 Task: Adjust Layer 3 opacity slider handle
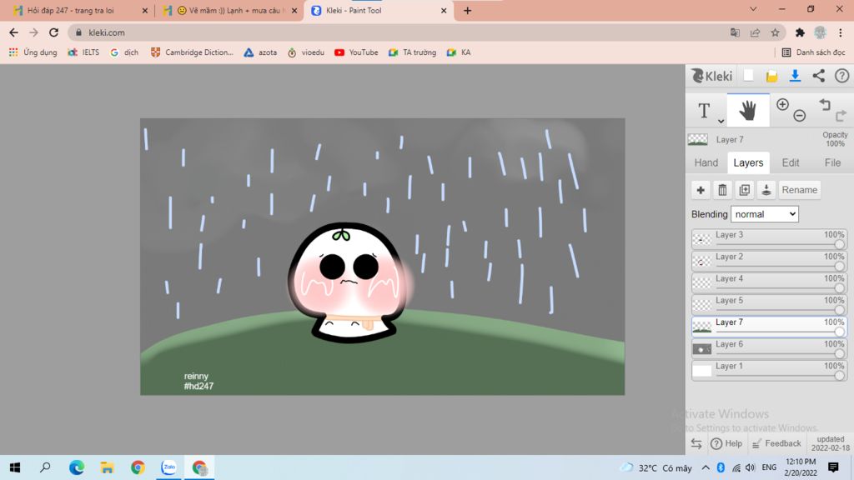coord(839,245)
